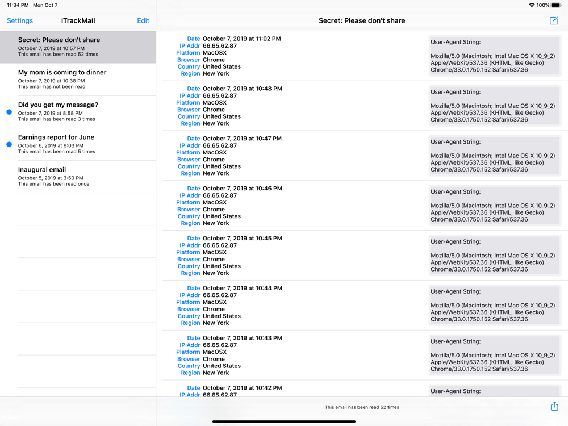568x426 pixels.
Task: Tap the 'Secret: Please don't share' title header
Action: [362, 20]
